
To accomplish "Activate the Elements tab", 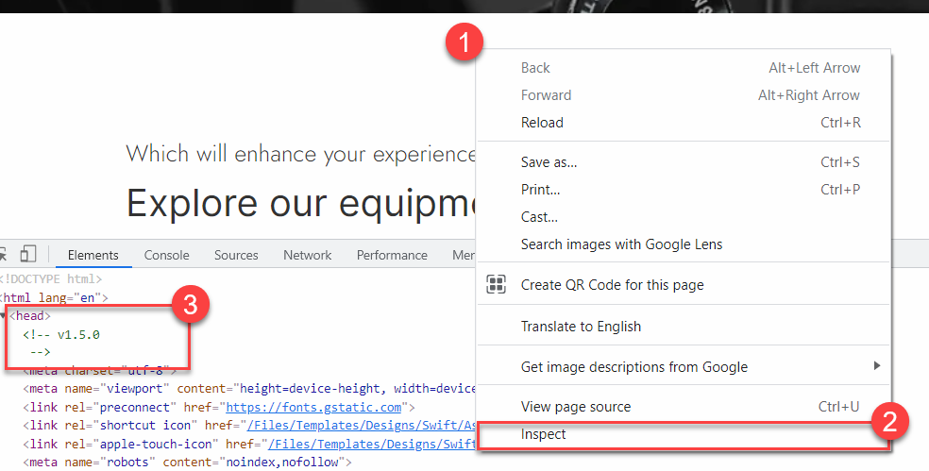I will (x=93, y=255).
